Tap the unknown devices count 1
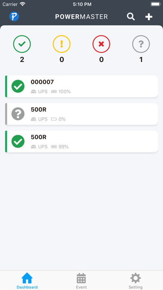The height and width of the screenshot is (290, 163). 141,60
